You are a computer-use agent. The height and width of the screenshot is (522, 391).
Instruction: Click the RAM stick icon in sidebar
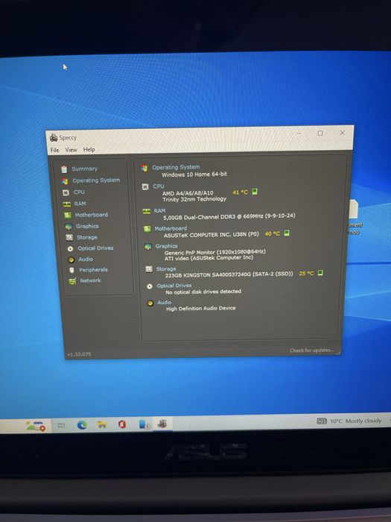point(67,204)
